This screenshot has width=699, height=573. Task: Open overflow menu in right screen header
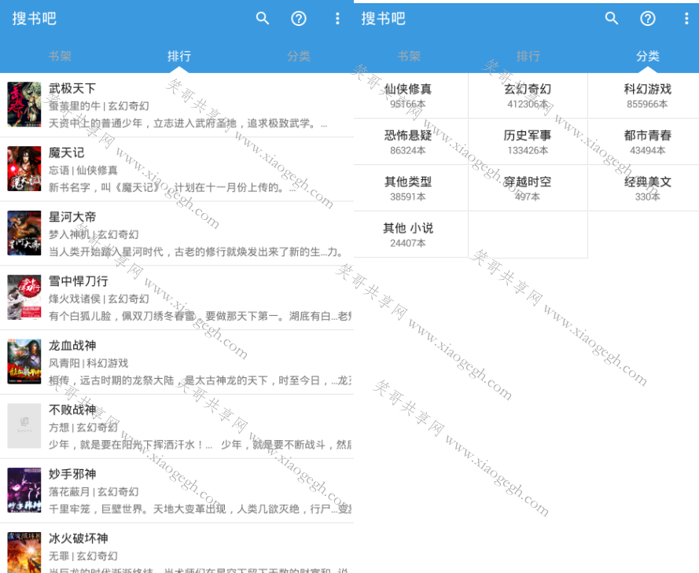point(686,18)
